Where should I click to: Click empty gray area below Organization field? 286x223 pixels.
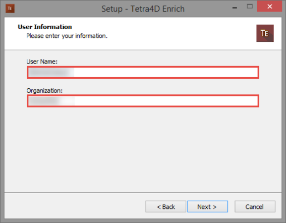(143, 150)
